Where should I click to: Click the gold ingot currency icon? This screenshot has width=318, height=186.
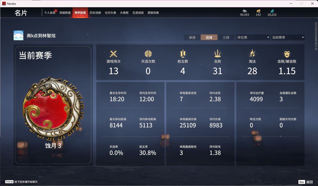click(258, 11)
